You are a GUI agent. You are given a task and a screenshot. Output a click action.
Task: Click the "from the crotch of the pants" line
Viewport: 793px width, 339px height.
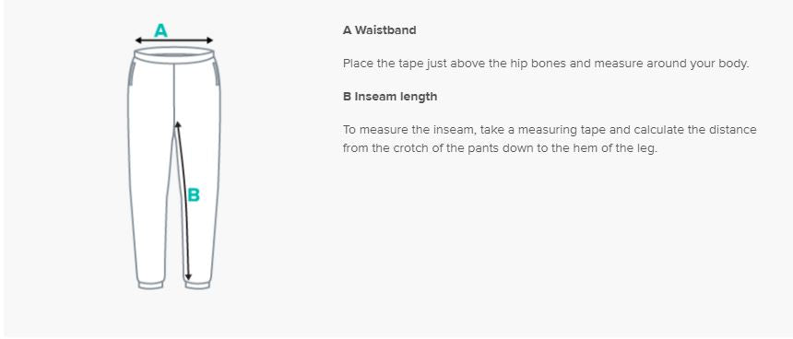[499, 149]
